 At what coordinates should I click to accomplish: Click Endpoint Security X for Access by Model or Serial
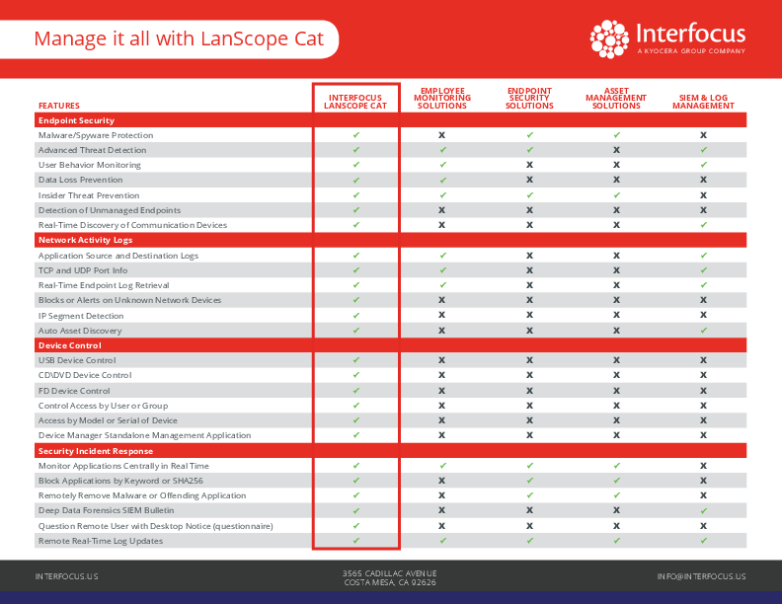point(529,420)
